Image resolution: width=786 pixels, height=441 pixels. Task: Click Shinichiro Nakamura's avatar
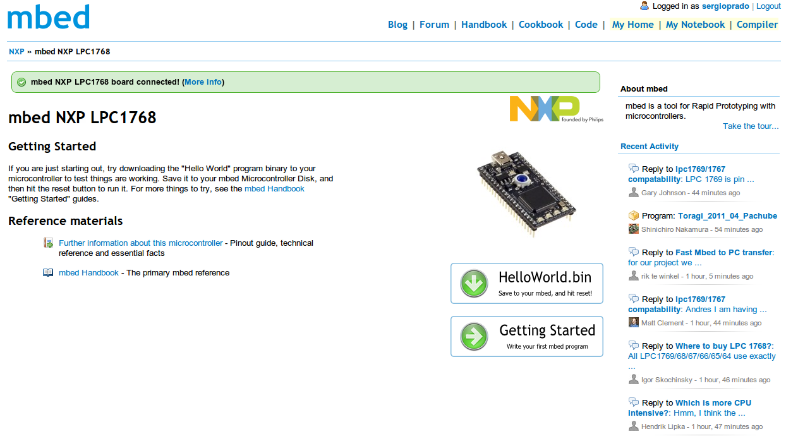[634, 229]
